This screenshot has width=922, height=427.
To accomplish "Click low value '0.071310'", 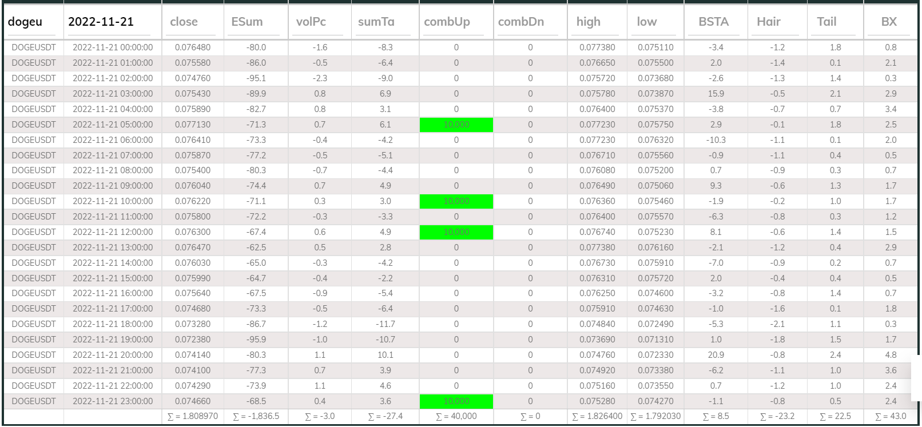I will [x=655, y=340].
